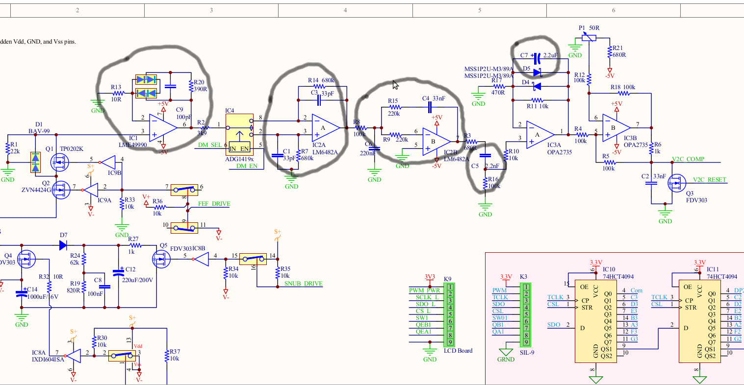Click the SNUB_DRIVE net label
This screenshot has width=744, height=385.
(303, 284)
